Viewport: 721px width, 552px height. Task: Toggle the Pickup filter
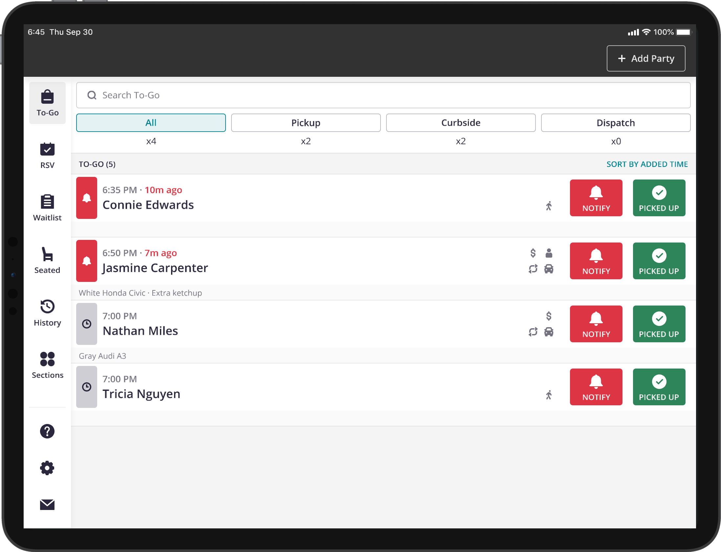305,122
